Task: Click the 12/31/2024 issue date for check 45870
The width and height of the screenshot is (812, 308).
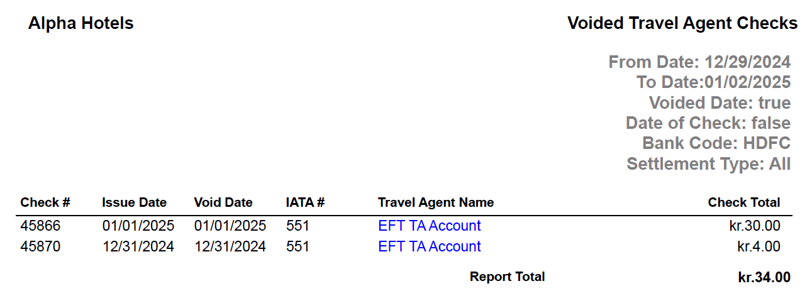Action: coord(138,246)
